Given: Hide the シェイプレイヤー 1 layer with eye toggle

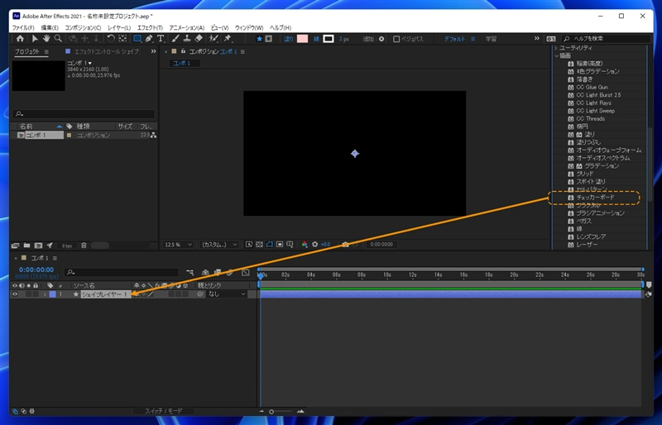Looking at the screenshot, I should (15, 294).
